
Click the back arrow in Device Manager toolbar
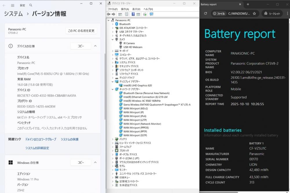(x=108, y=14)
